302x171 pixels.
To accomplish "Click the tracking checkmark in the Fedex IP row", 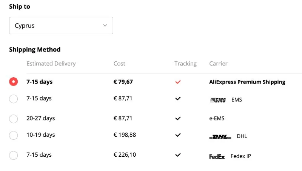I will 178,155.
